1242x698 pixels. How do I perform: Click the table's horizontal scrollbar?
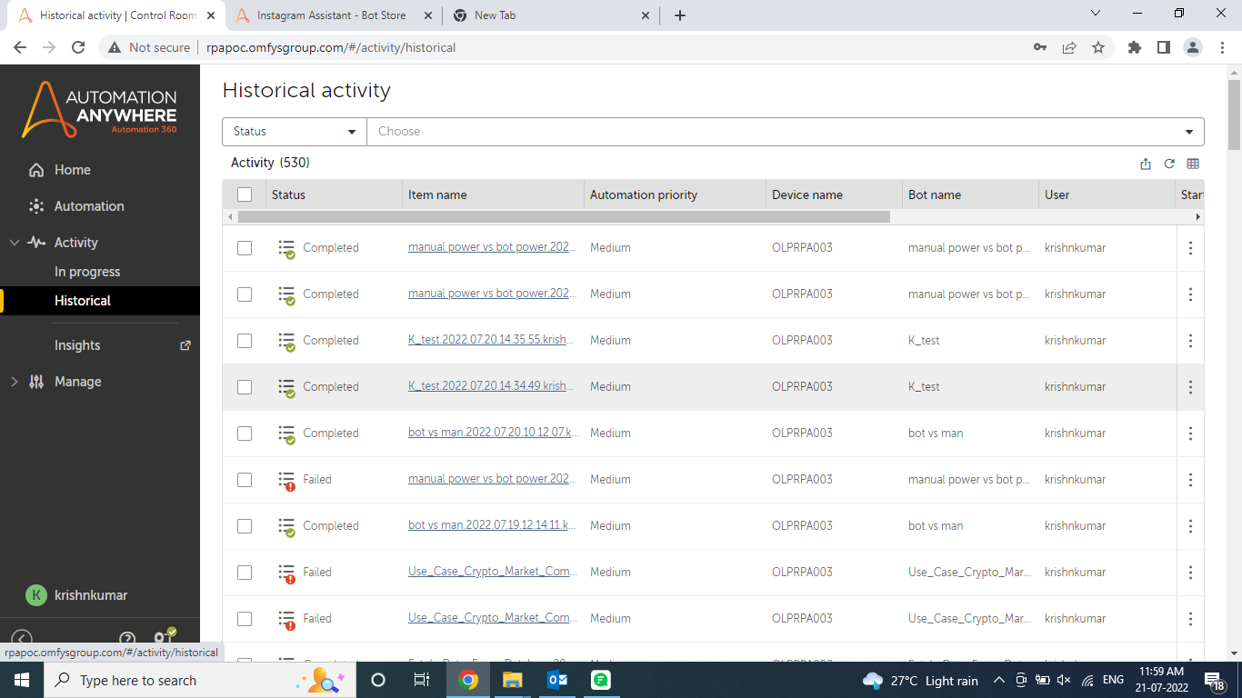(564, 217)
